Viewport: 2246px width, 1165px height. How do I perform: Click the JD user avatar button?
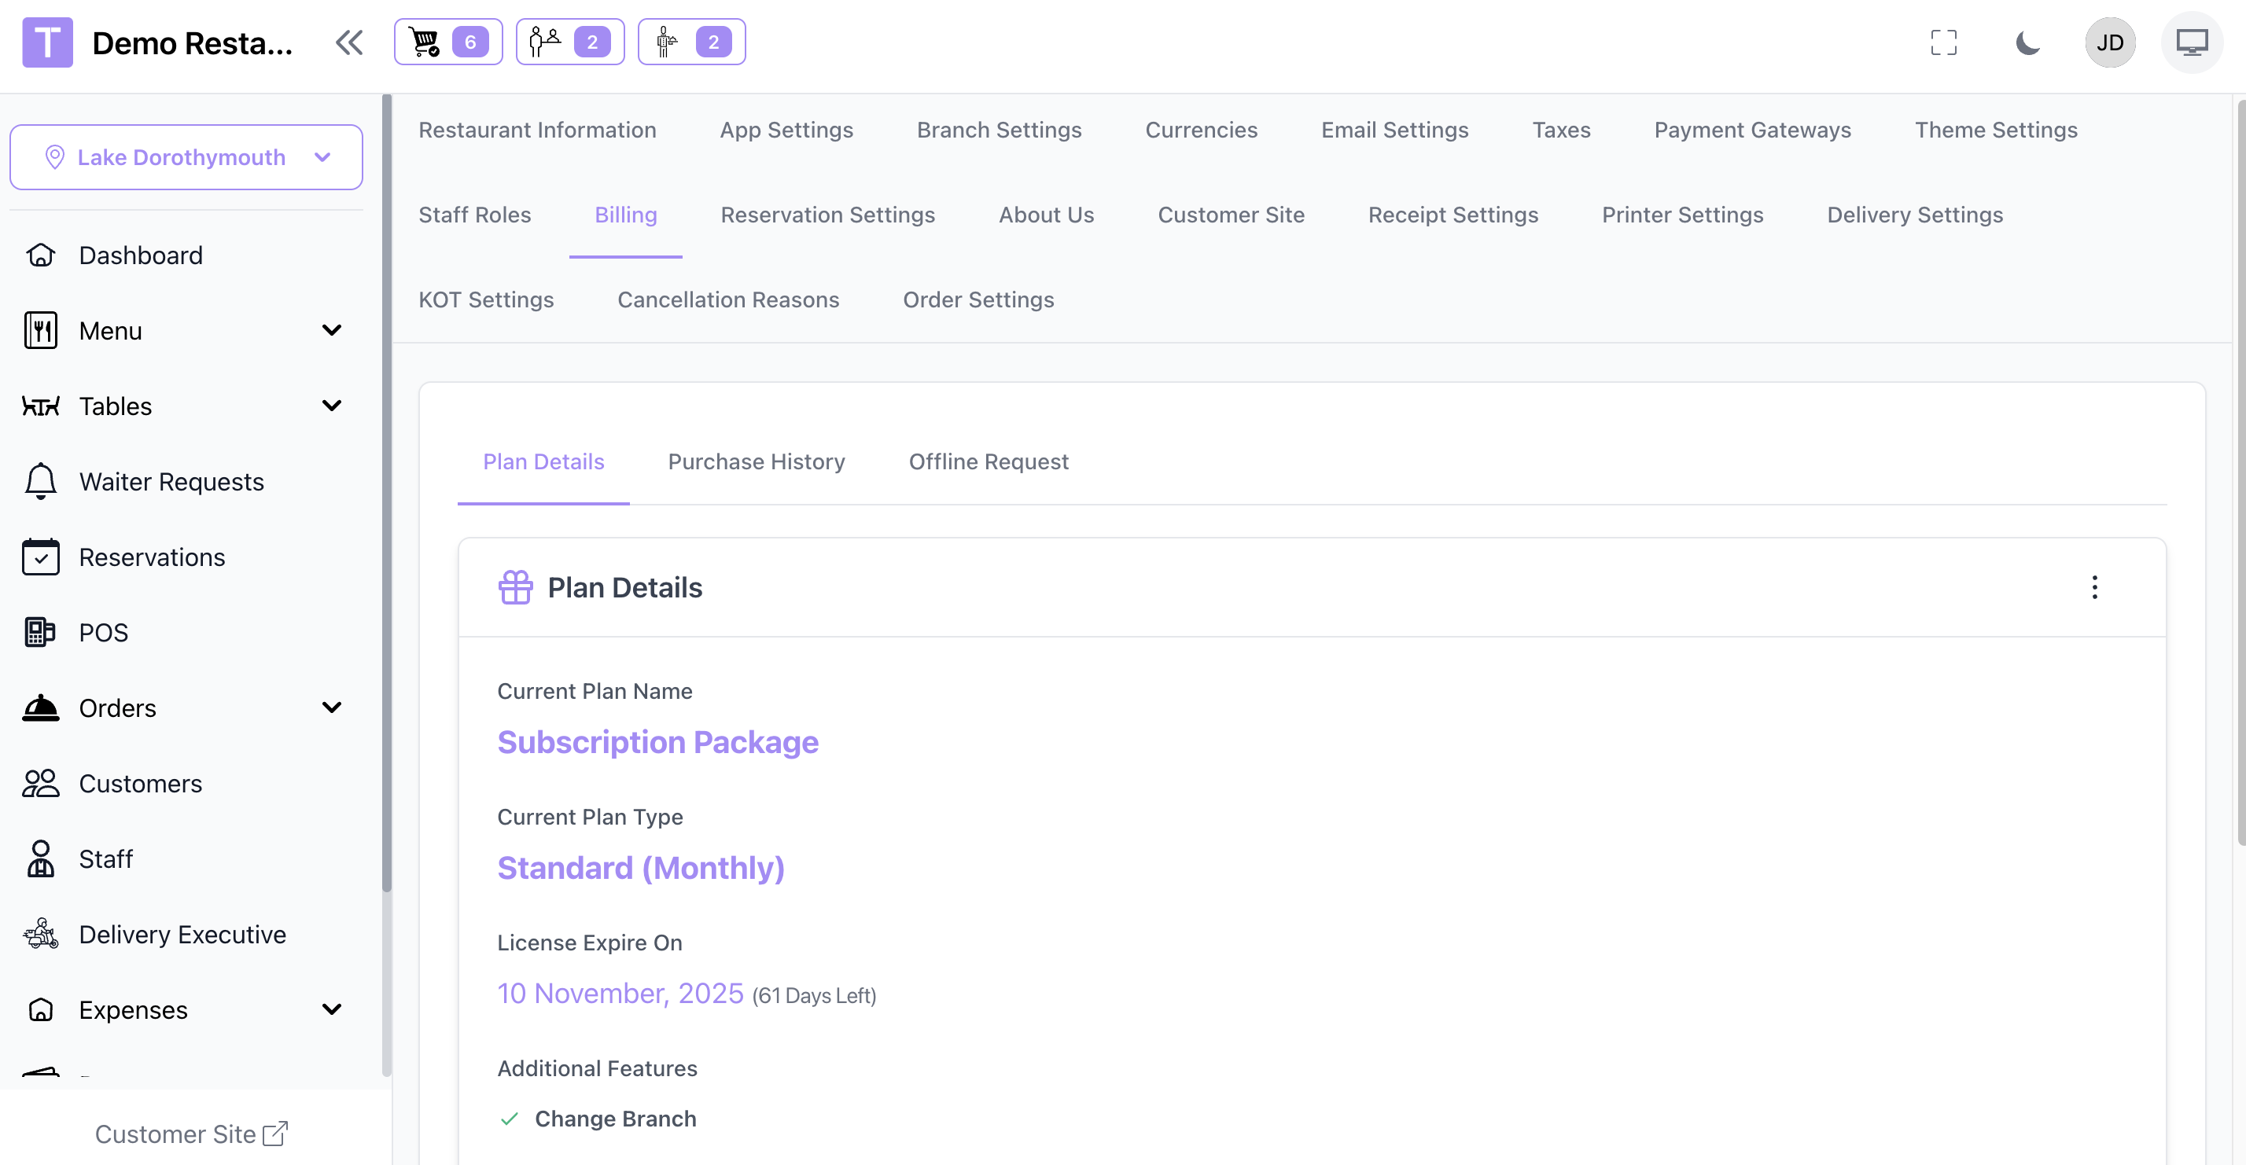click(x=2109, y=42)
